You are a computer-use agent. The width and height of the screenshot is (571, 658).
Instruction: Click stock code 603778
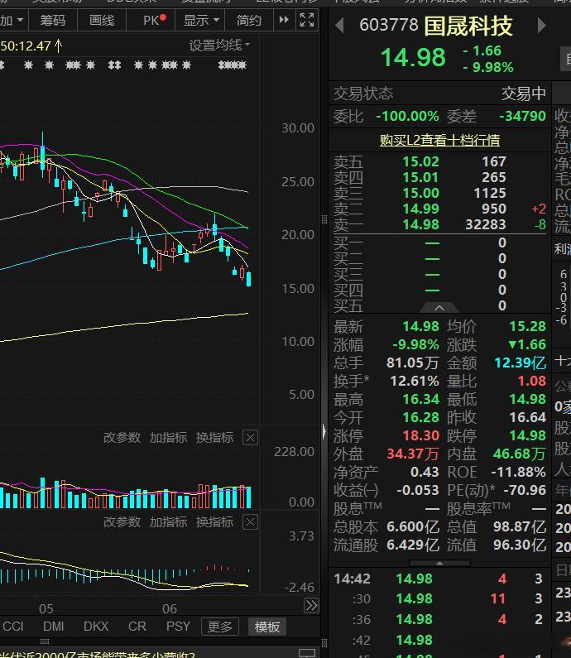point(388,25)
